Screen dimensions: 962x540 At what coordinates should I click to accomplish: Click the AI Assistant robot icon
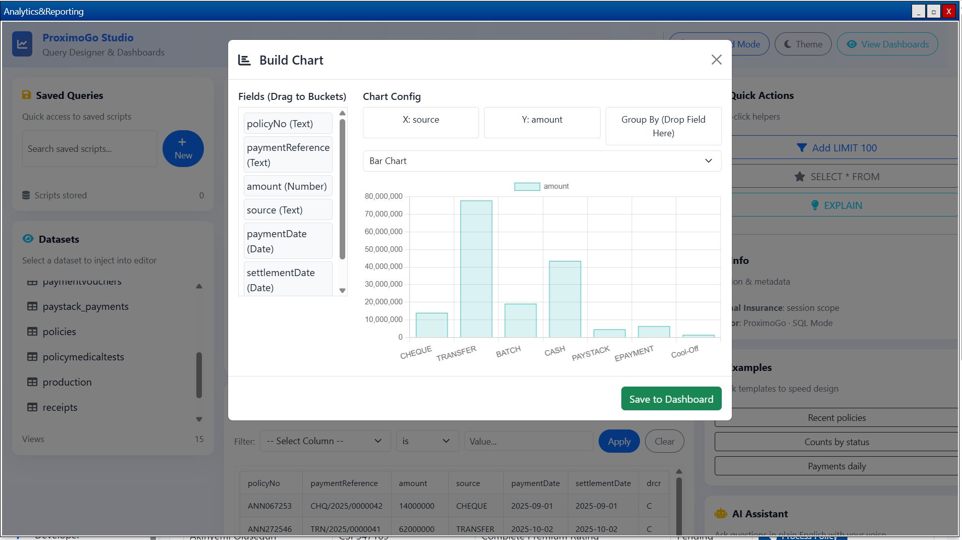click(x=720, y=514)
